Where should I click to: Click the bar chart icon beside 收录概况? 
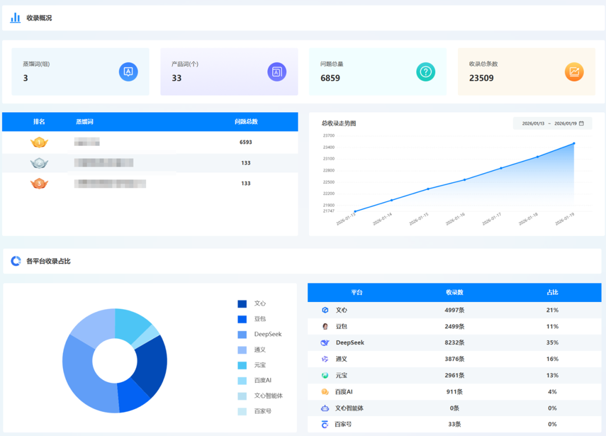15,18
